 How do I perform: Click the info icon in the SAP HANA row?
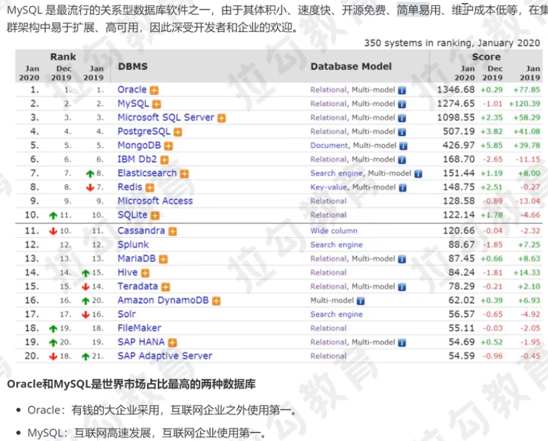tap(403, 343)
